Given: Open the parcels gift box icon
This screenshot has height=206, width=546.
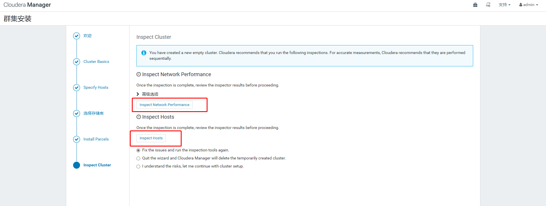Looking at the screenshot, I should pos(475,5).
